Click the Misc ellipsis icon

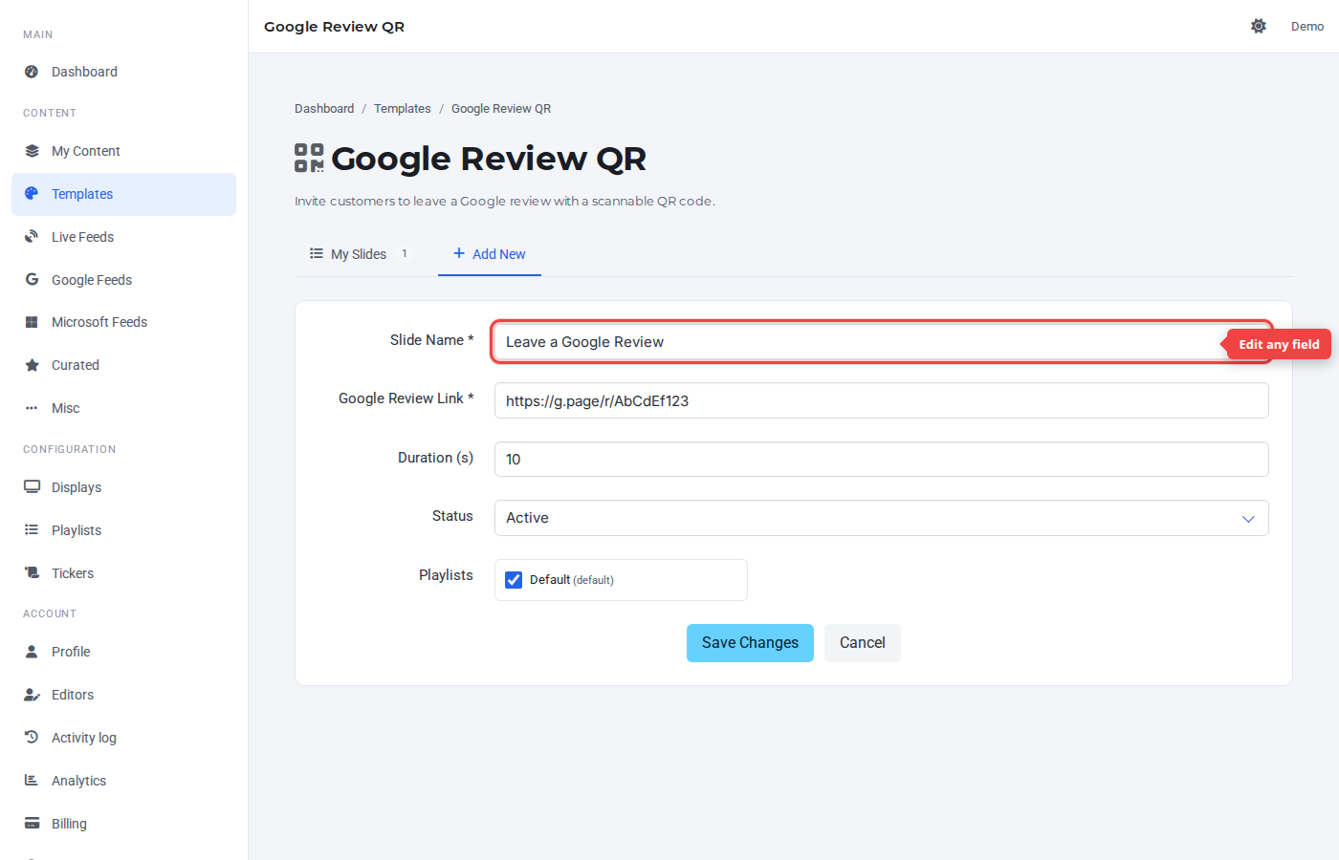(x=32, y=408)
